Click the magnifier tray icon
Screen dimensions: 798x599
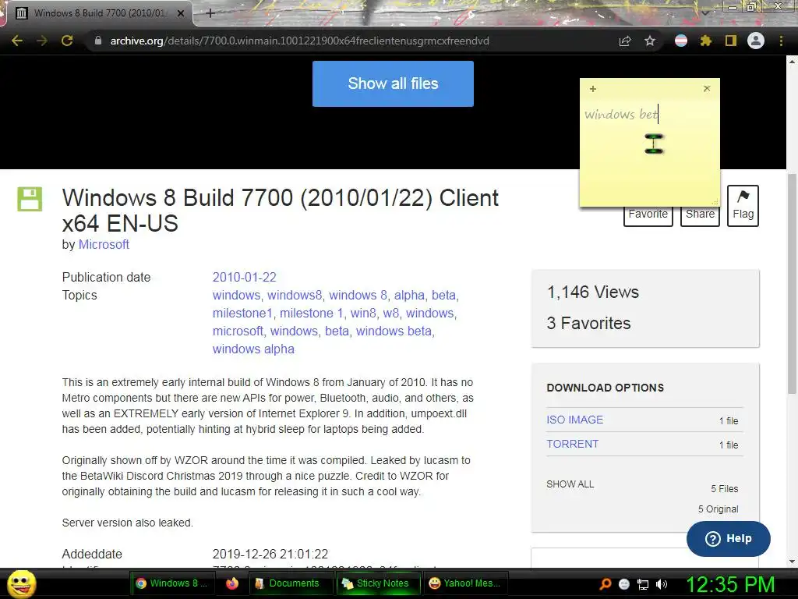coord(606,583)
